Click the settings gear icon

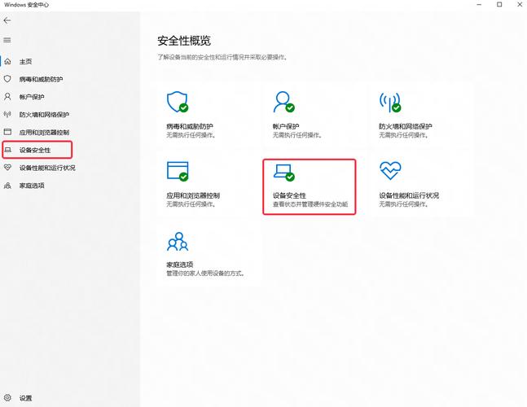coord(7,398)
